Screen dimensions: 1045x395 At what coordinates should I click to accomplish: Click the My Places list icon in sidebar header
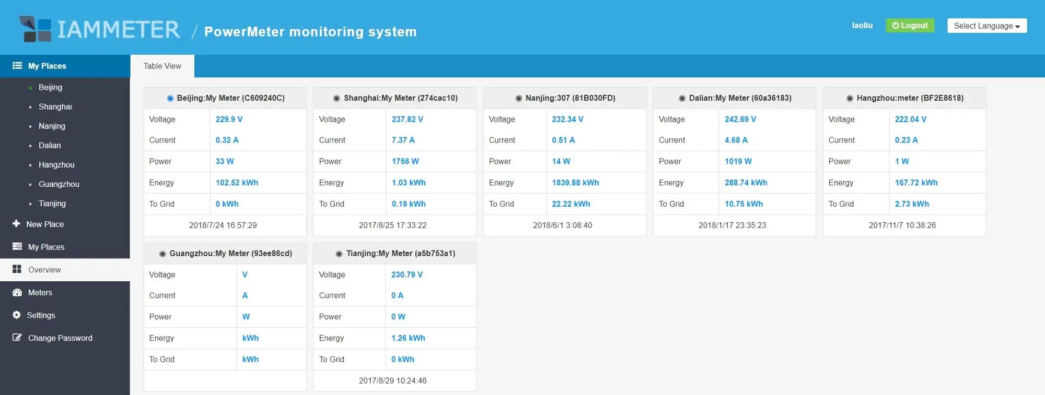pyautogui.click(x=17, y=66)
